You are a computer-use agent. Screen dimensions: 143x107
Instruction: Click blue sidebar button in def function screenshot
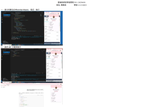coord(6,52)
